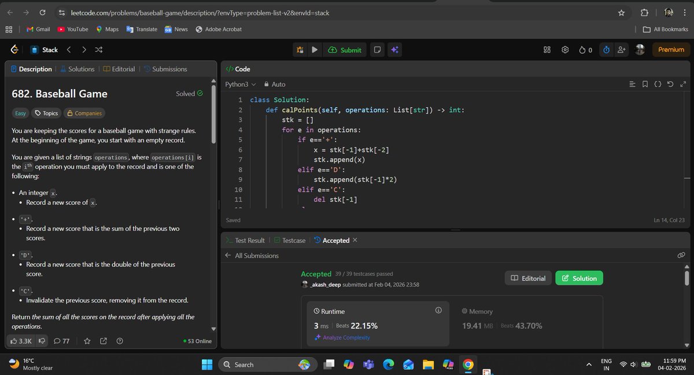
Task: Submit the solution
Action: tap(345, 50)
